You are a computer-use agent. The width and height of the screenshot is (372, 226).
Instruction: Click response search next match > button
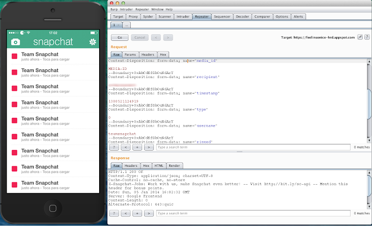[x=149, y=213]
